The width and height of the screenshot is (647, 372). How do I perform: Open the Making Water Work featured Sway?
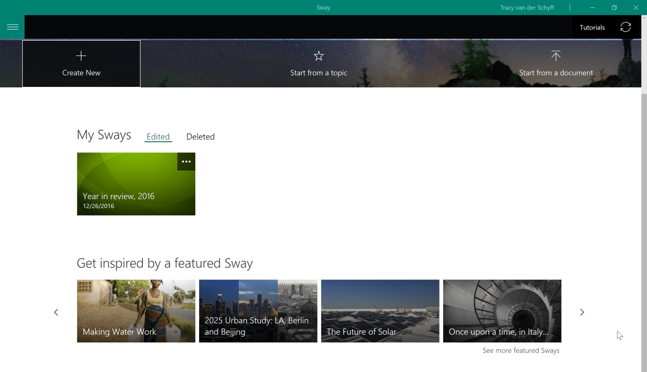[x=136, y=311]
